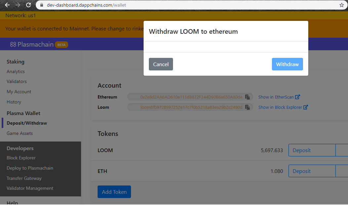Bookmark the page using the star icon
This screenshot has height=205, width=348.
pos(342,5)
